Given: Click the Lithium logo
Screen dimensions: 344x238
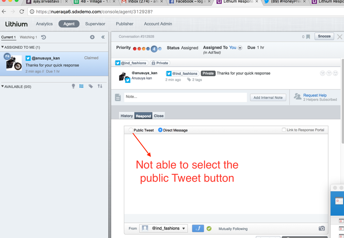Looking at the screenshot, I should 17,24.
